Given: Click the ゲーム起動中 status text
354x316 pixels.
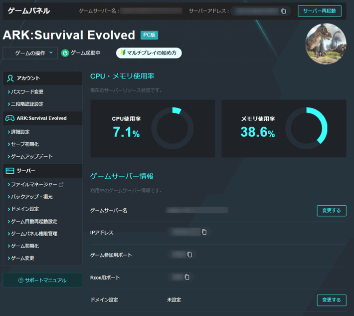Looking at the screenshot, I should point(86,53).
